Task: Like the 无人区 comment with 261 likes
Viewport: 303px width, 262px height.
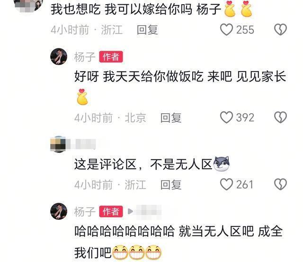Action: point(226,184)
